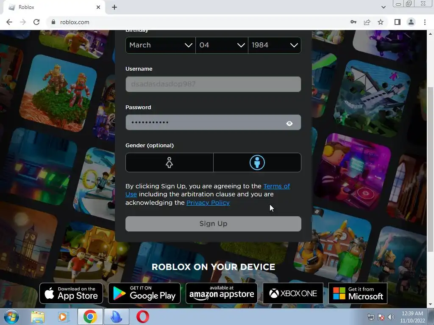
Task: Open the birthday month dropdown showing March
Action: [161, 45]
